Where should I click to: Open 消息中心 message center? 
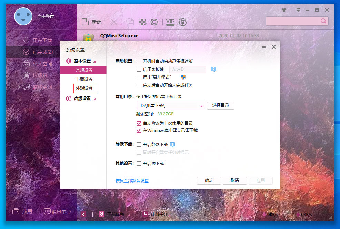pos(57,211)
